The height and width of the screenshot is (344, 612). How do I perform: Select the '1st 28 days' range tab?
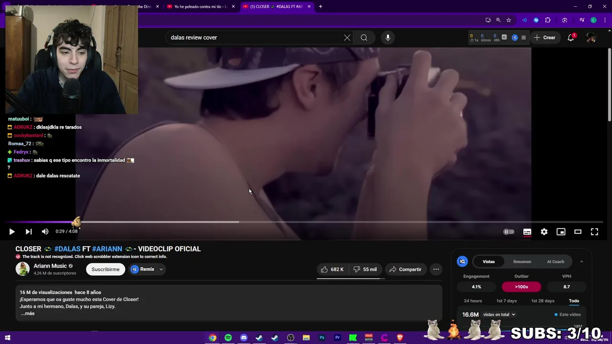(543, 301)
